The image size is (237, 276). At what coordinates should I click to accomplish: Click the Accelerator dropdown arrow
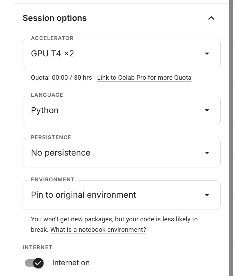coord(207,54)
